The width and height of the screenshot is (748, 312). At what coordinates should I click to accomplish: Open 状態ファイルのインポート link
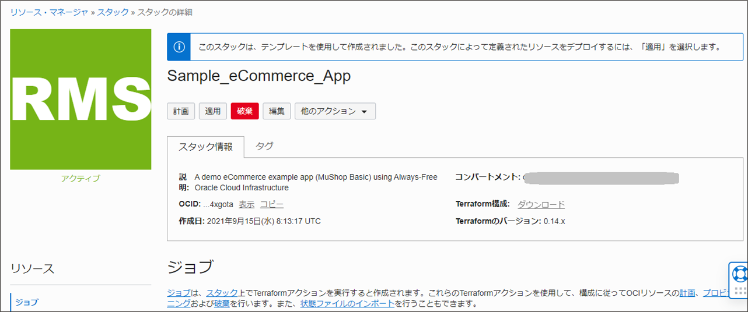(x=347, y=304)
